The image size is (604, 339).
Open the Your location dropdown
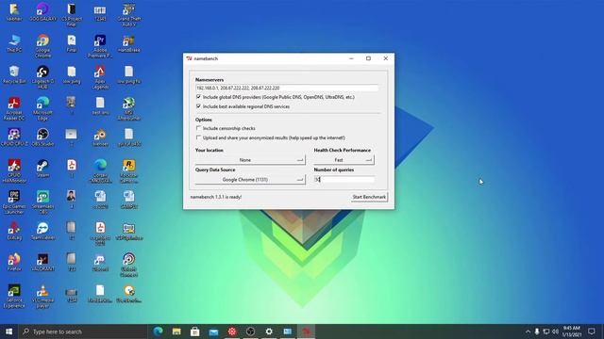pyautogui.click(x=250, y=160)
